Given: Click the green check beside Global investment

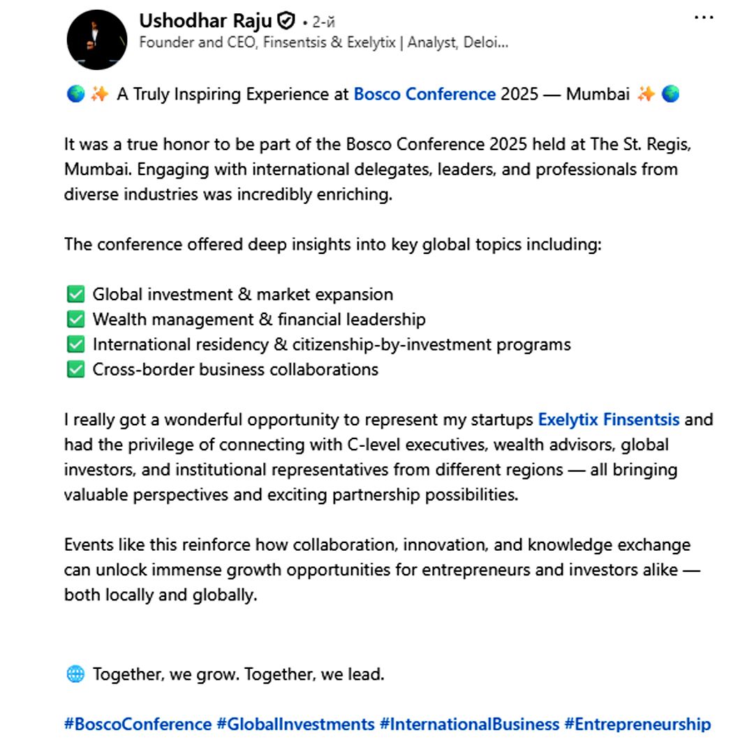Looking at the screenshot, I should point(75,295).
